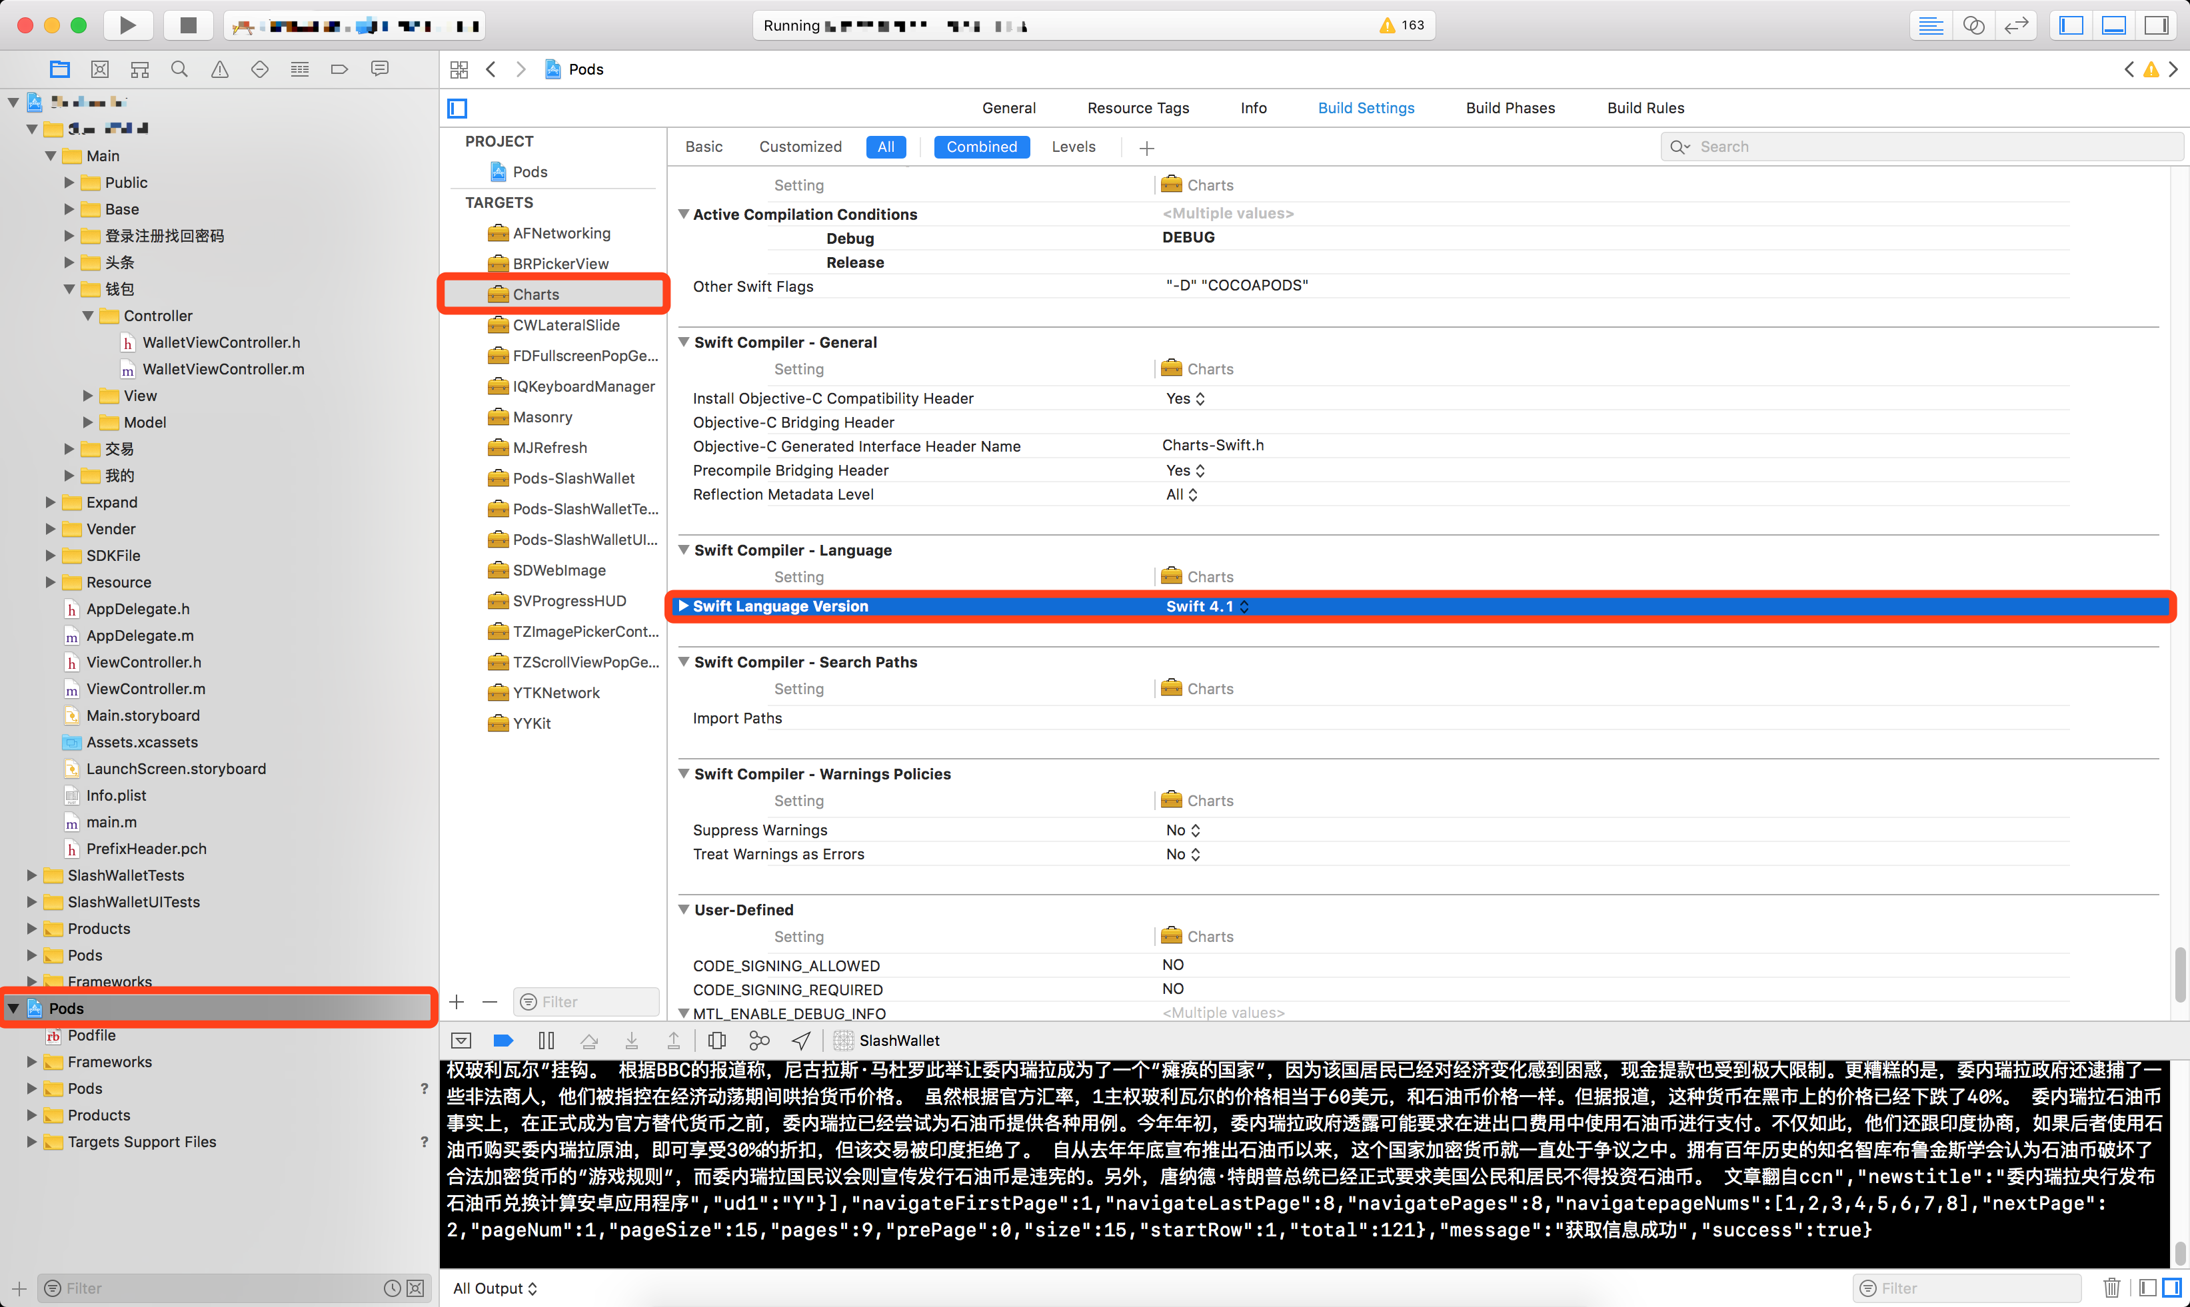Collapse Swift Compiler - Warnings Policies section
The width and height of the screenshot is (2190, 1307).
(x=684, y=773)
